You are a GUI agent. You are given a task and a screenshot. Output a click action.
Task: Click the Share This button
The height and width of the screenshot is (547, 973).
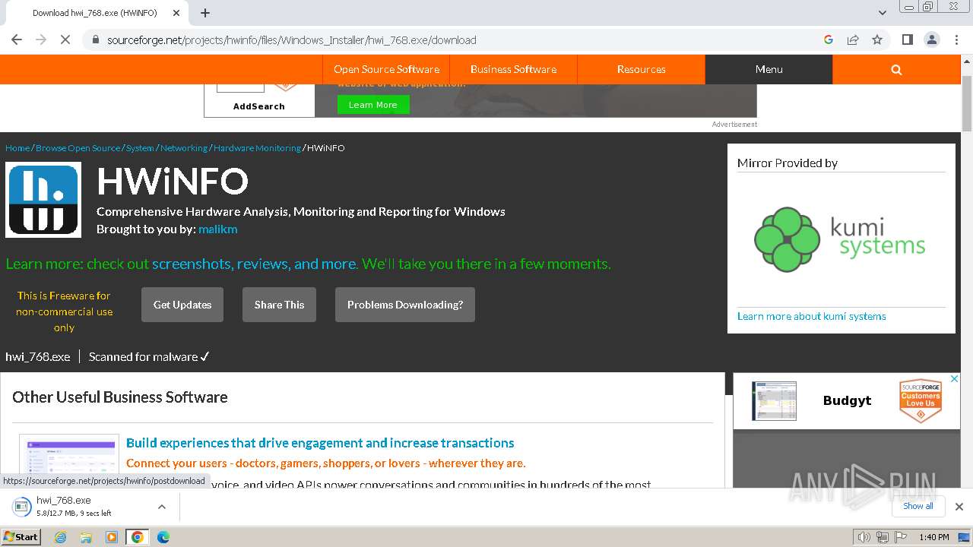tap(279, 305)
